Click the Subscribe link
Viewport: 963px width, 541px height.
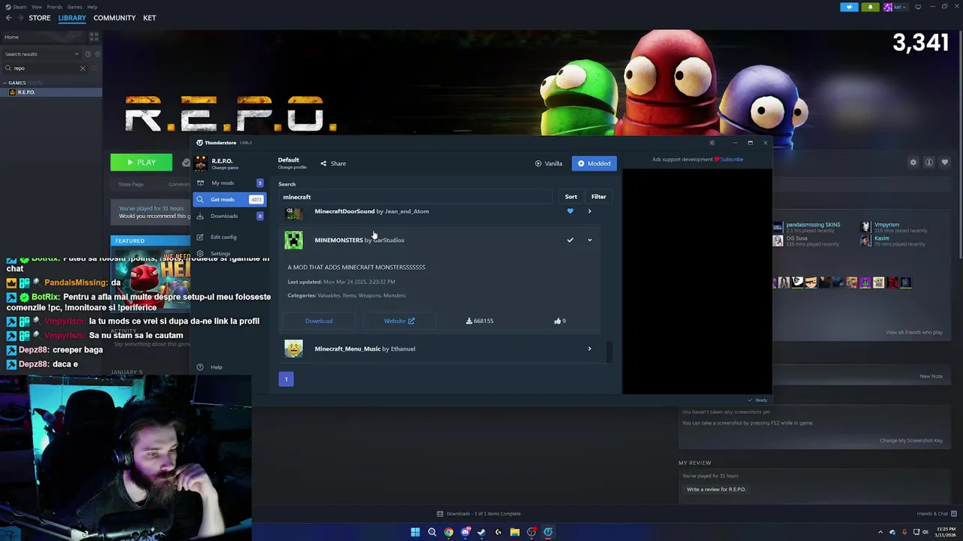click(731, 159)
